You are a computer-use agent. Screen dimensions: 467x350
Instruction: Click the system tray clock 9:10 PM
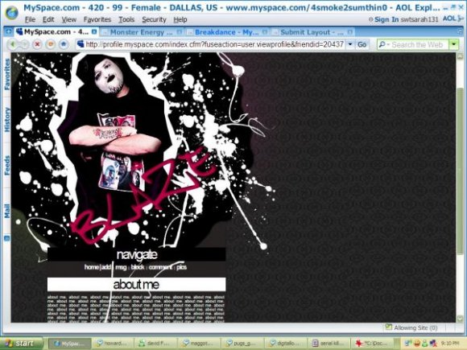pyautogui.click(x=450, y=344)
